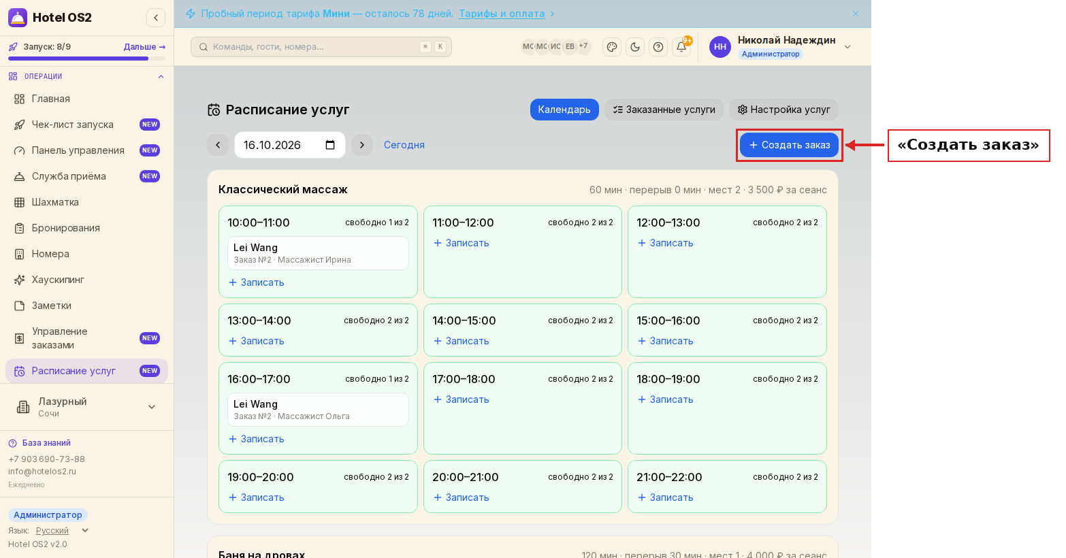This screenshot has height=558, width=1066.
Task: Click the НН user avatar
Action: click(720, 47)
